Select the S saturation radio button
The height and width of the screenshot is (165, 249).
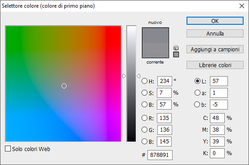click(x=144, y=93)
